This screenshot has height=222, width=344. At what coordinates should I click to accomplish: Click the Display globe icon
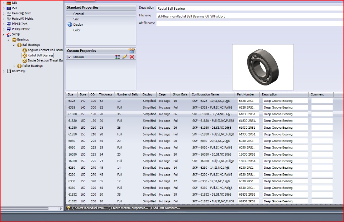coord(70,25)
